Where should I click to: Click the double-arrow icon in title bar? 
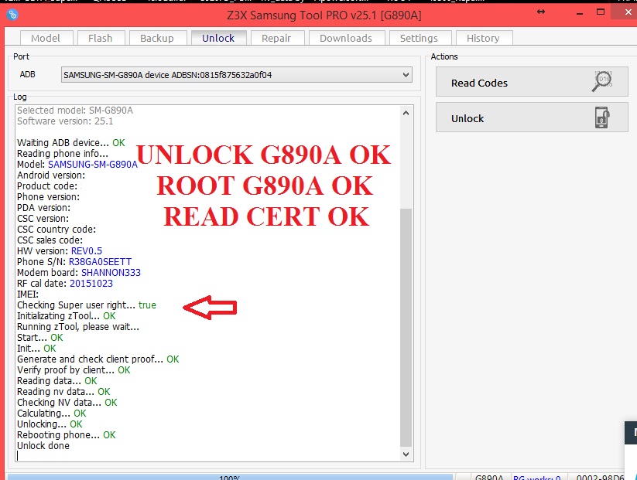(x=541, y=12)
